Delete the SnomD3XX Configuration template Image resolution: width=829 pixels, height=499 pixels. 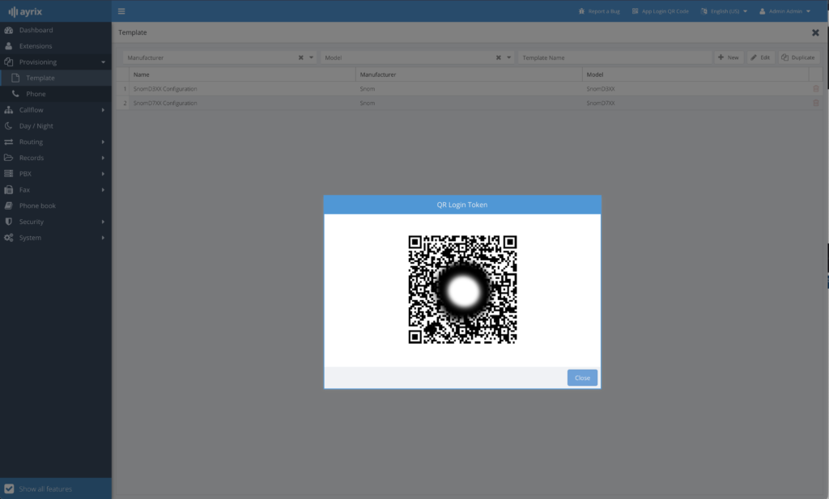pyautogui.click(x=816, y=89)
